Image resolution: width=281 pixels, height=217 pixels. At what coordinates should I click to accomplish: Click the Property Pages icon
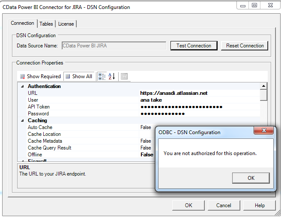pos(124,76)
